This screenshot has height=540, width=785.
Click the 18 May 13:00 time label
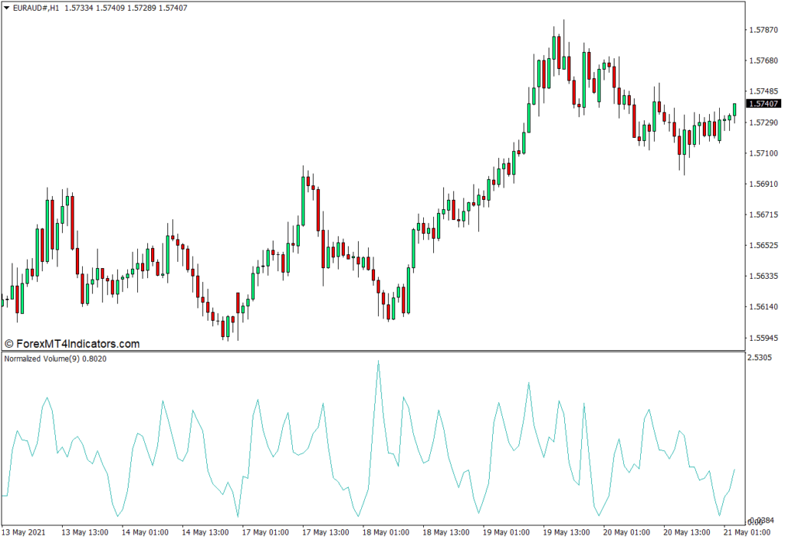[447, 532]
